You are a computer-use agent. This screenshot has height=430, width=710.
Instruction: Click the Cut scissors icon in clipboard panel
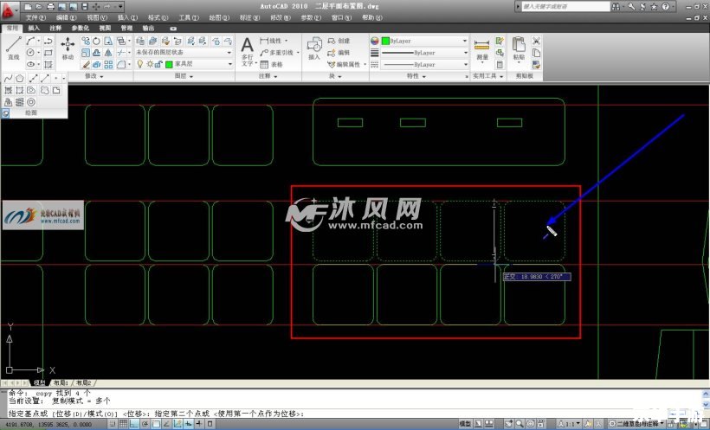[537, 41]
